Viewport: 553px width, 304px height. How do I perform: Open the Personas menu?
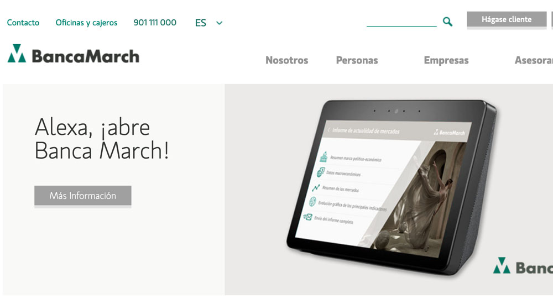pos(357,60)
